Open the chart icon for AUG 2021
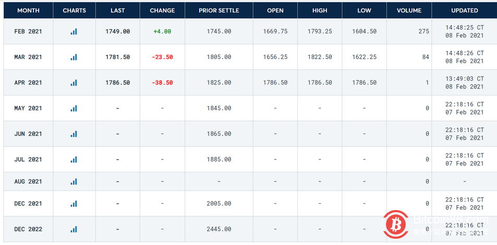This screenshot has height=245, width=497. pos(74,181)
